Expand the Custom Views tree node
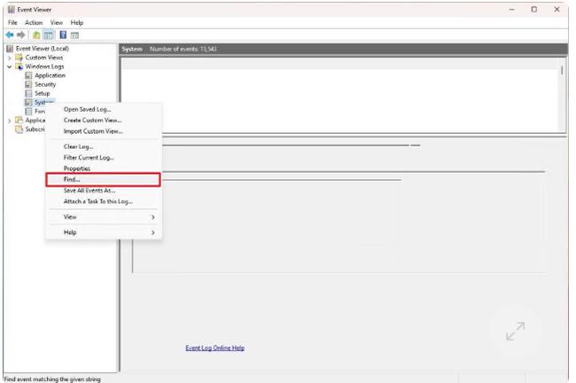The width and height of the screenshot is (576, 383). click(10, 58)
